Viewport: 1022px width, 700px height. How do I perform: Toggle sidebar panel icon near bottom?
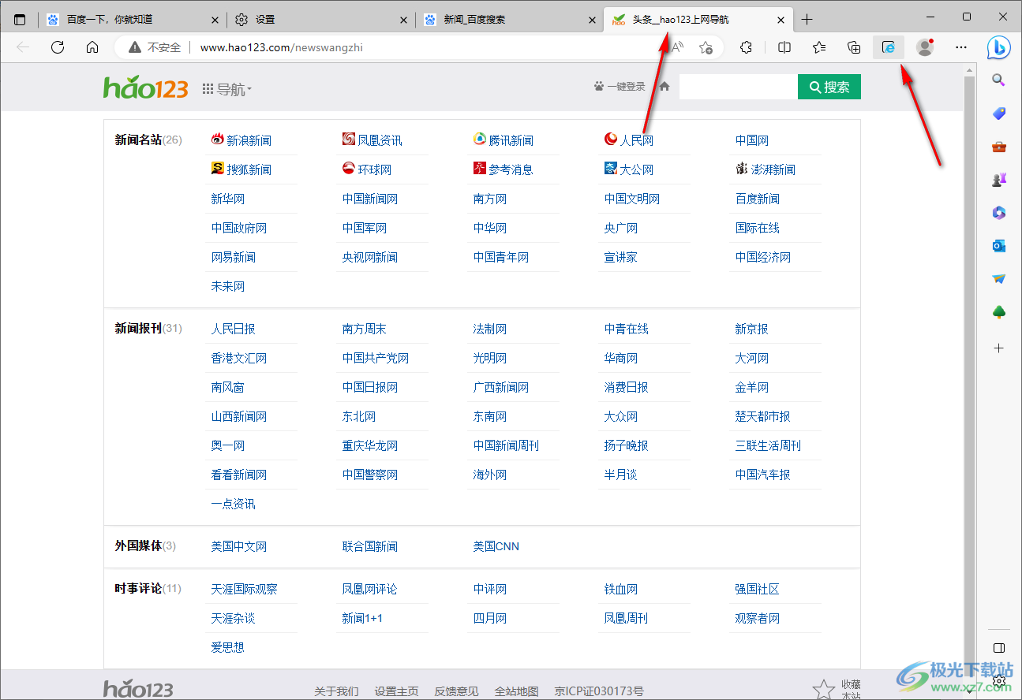[998, 648]
